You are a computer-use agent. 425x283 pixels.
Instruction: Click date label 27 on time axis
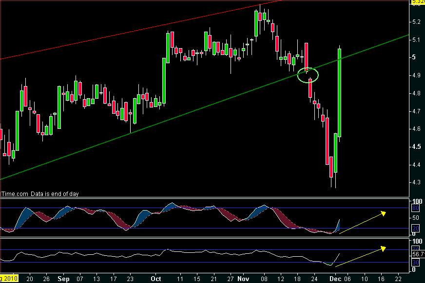pyautogui.click(x=231, y=279)
